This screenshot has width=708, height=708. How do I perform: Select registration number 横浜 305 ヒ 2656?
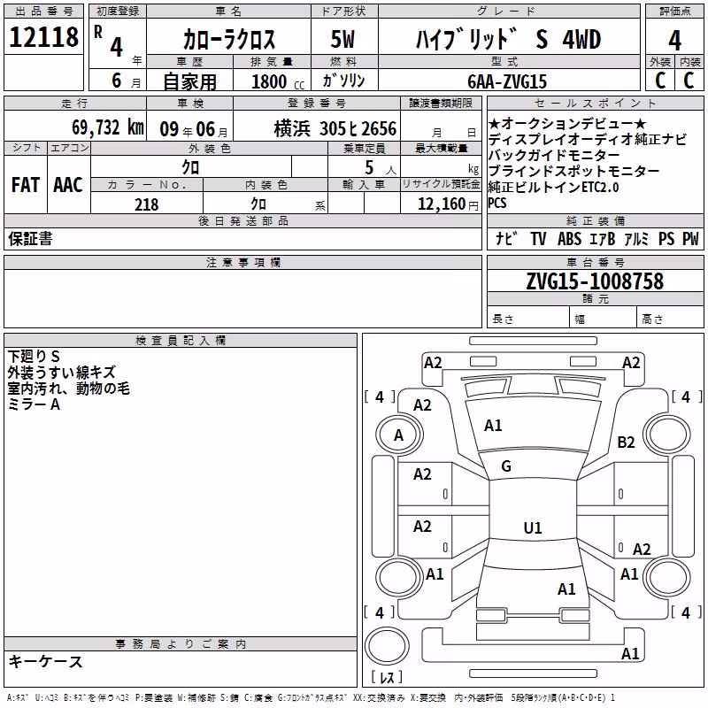click(x=335, y=129)
